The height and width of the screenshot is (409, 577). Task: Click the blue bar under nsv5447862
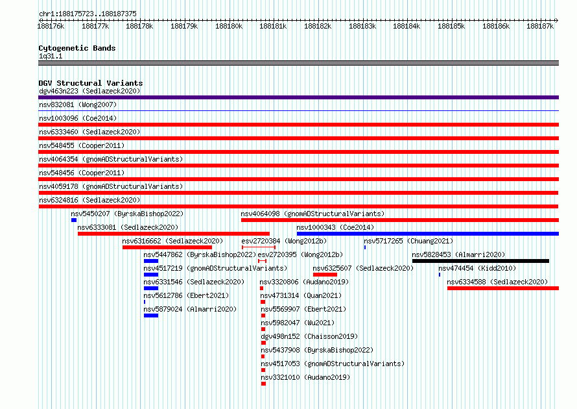click(151, 261)
